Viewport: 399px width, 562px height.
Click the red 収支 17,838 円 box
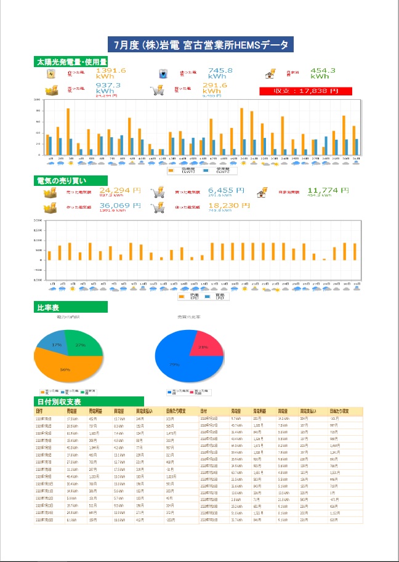coord(305,91)
